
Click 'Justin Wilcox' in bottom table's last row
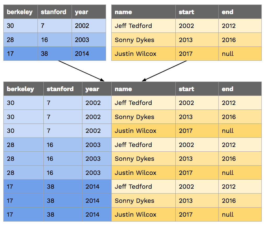[x=135, y=215]
